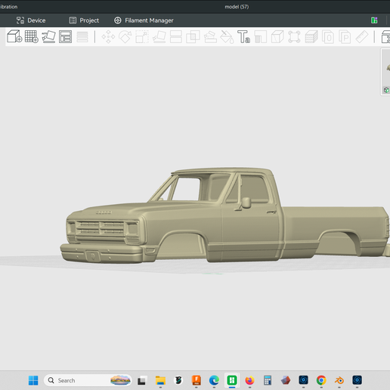390x390 pixels.
Task: Click the Arrange all objects icon
Action: pos(66,36)
